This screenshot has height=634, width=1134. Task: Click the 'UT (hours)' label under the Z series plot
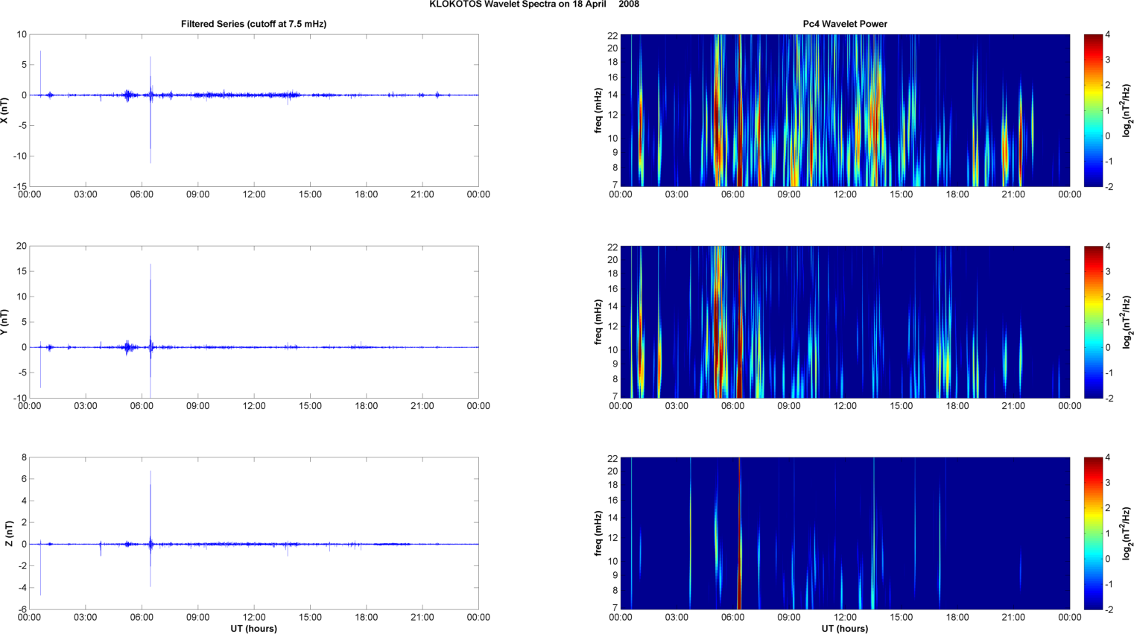pyautogui.click(x=253, y=629)
